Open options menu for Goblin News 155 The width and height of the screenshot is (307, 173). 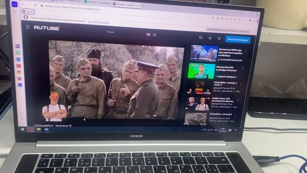click(238, 99)
